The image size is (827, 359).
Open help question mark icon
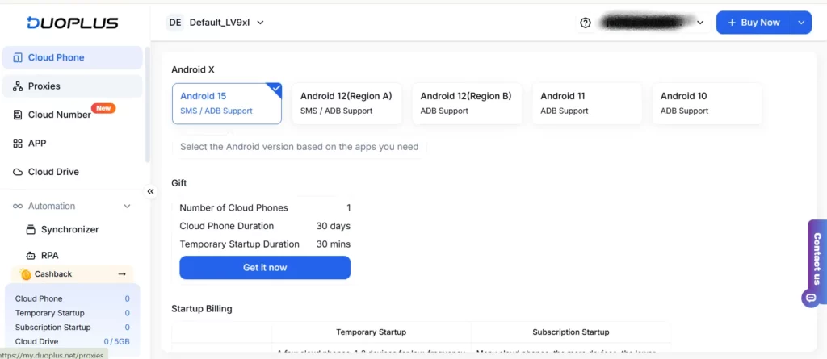tap(585, 23)
